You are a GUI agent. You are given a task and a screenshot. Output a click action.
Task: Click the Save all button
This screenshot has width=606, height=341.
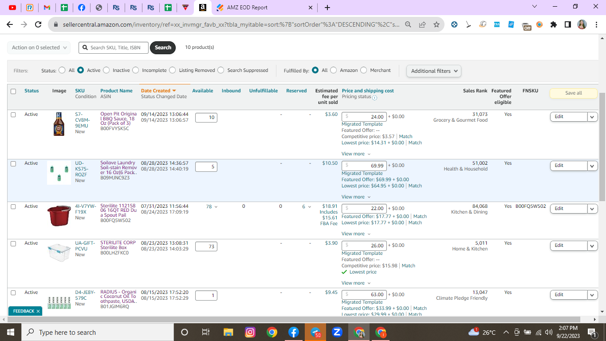coord(574,93)
